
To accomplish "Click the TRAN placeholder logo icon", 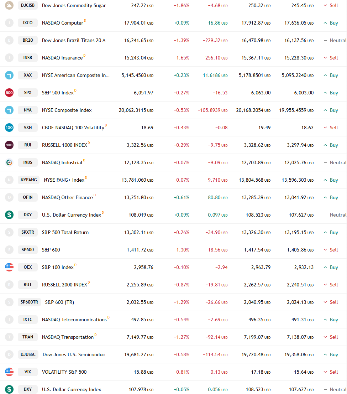I will click(x=9, y=337).
